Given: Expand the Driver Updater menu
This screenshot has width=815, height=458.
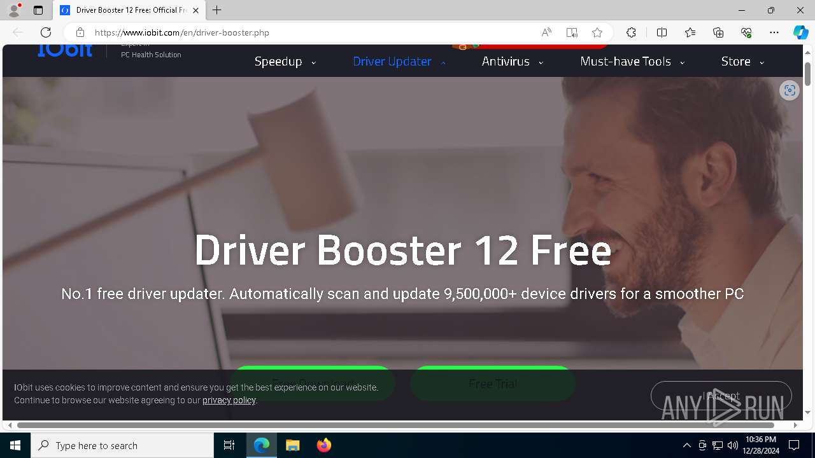Looking at the screenshot, I should (x=399, y=62).
